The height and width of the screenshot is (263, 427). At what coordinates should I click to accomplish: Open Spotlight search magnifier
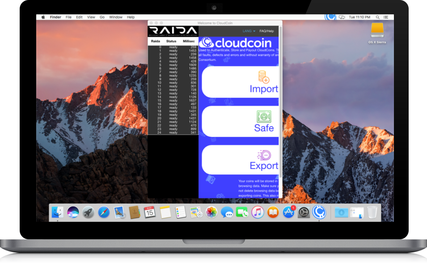(378, 17)
